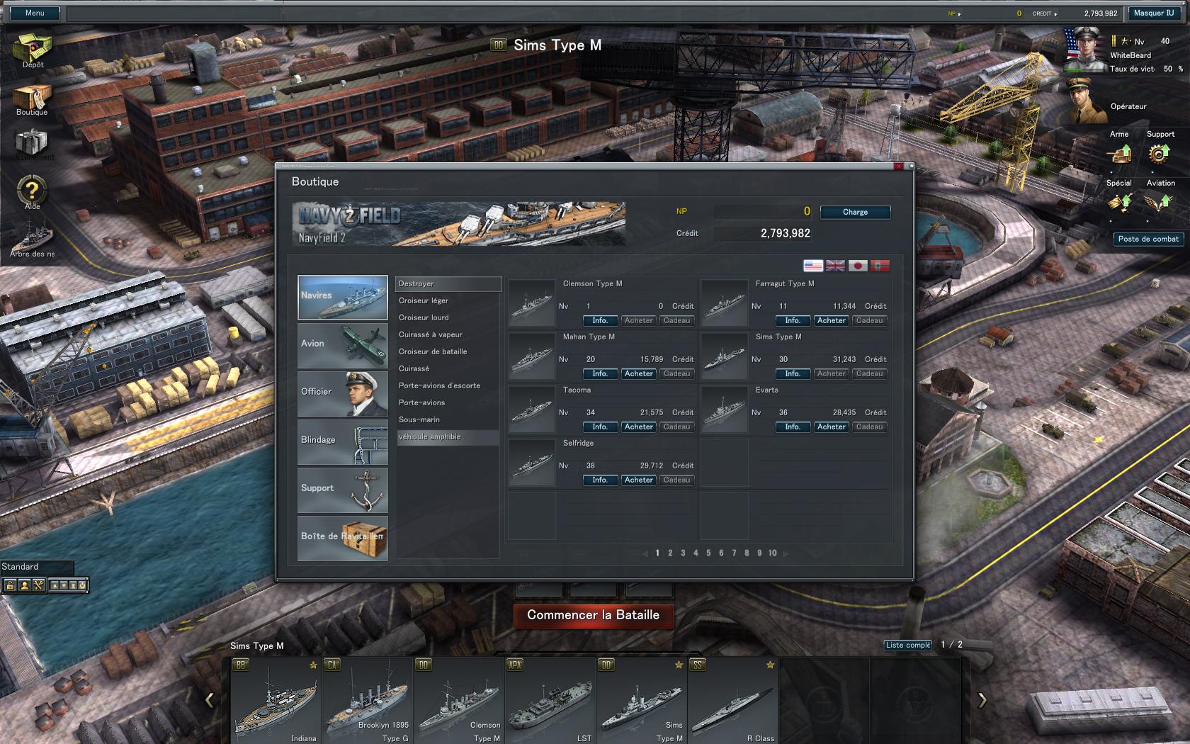This screenshot has height=744, width=1190.
Task: Click Acheter for Tacoma
Action: coord(639,427)
